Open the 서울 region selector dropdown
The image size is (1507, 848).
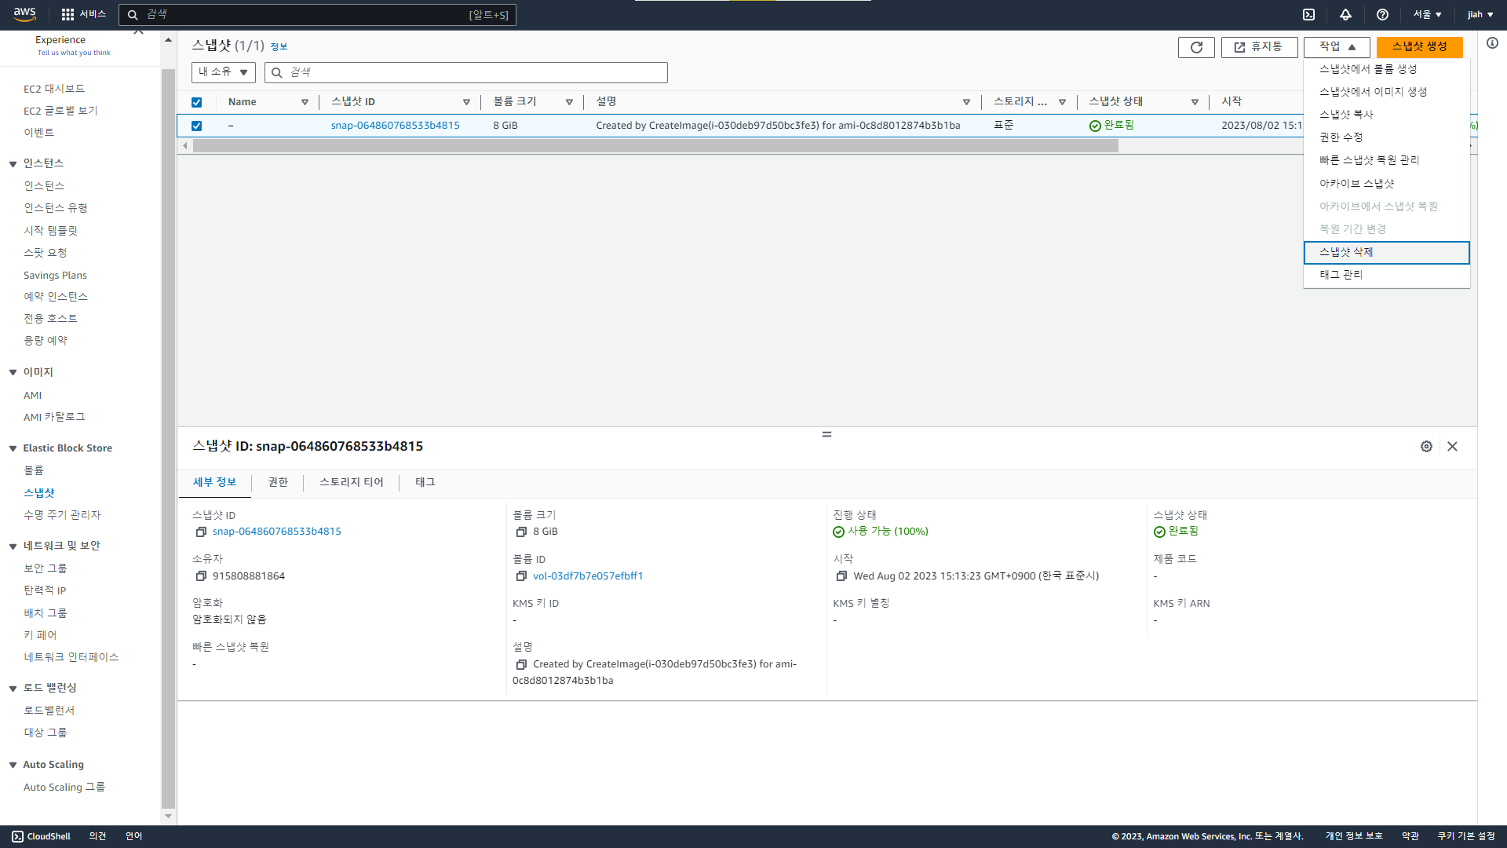point(1427,15)
